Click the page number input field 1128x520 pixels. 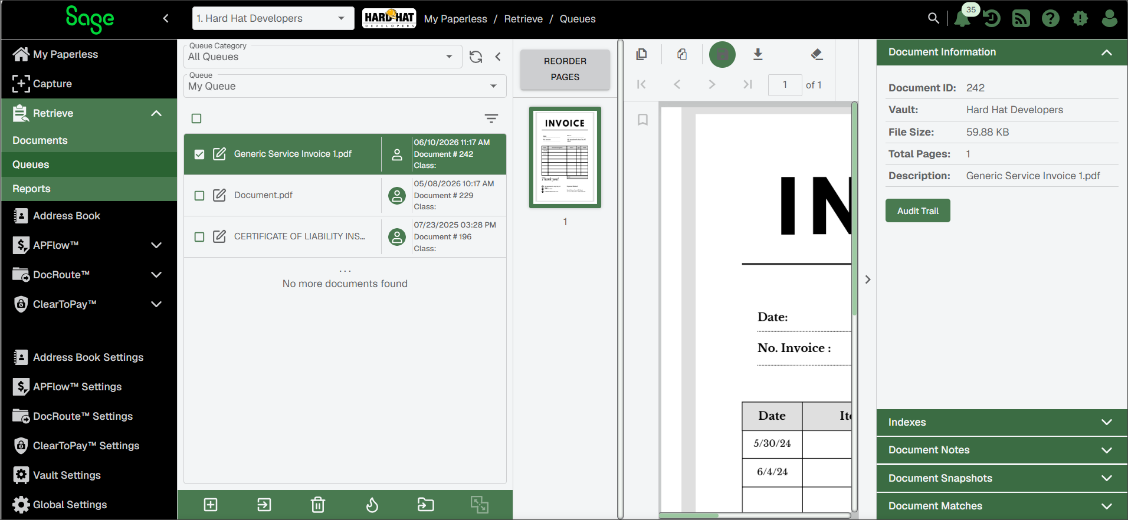785,85
